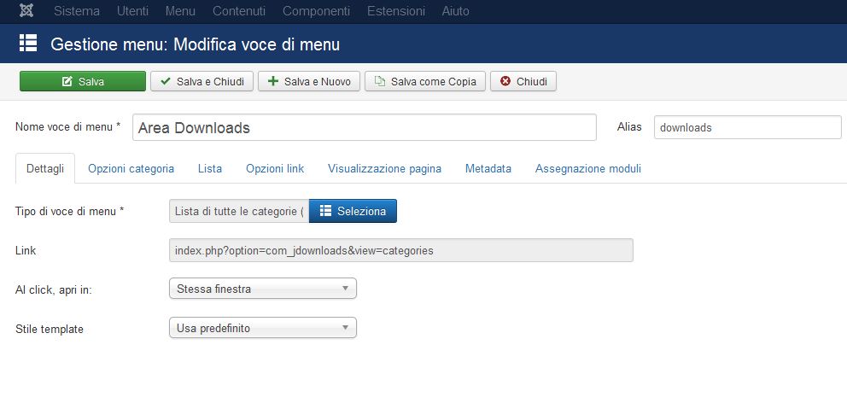This screenshot has height=409, width=847.
Task: Click the red Chiudi button
Action: click(523, 81)
